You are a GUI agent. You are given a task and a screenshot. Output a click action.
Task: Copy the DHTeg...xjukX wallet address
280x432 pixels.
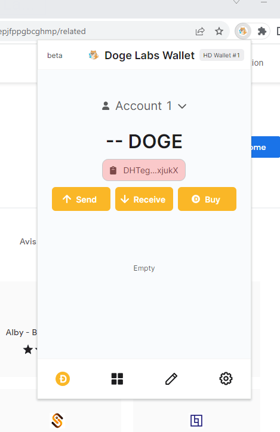coord(144,170)
